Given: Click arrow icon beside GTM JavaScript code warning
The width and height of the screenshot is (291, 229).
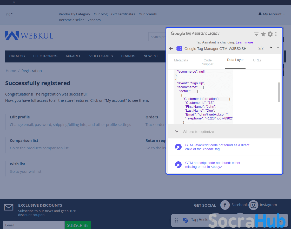Looking at the screenshot, I should coord(178,147).
